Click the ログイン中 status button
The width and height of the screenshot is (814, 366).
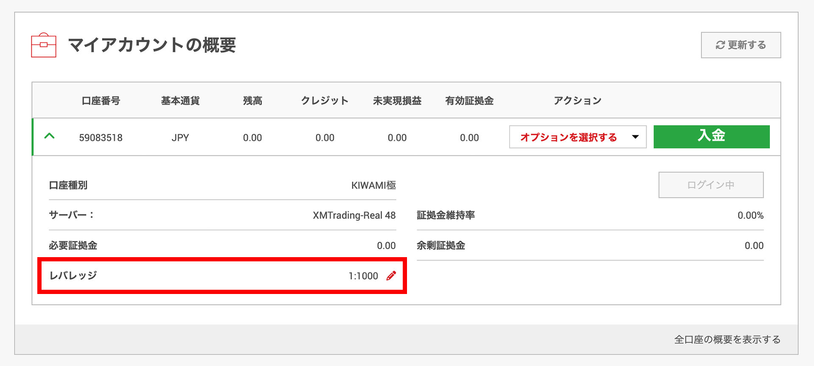coord(711,185)
